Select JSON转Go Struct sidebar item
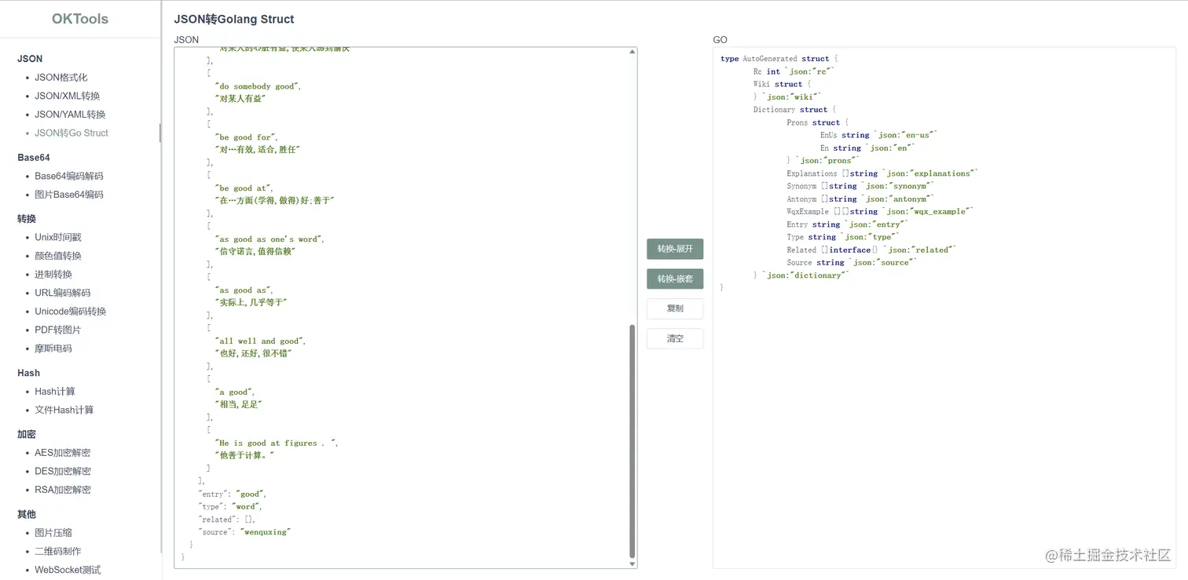This screenshot has width=1188, height=580. tap(71, 133)
